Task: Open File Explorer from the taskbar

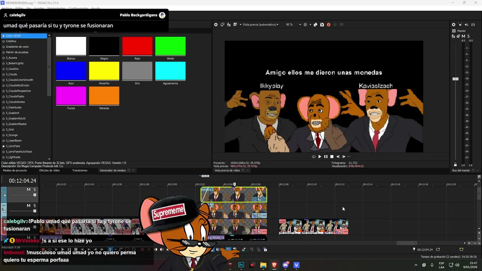Action: tap(263, 265)
